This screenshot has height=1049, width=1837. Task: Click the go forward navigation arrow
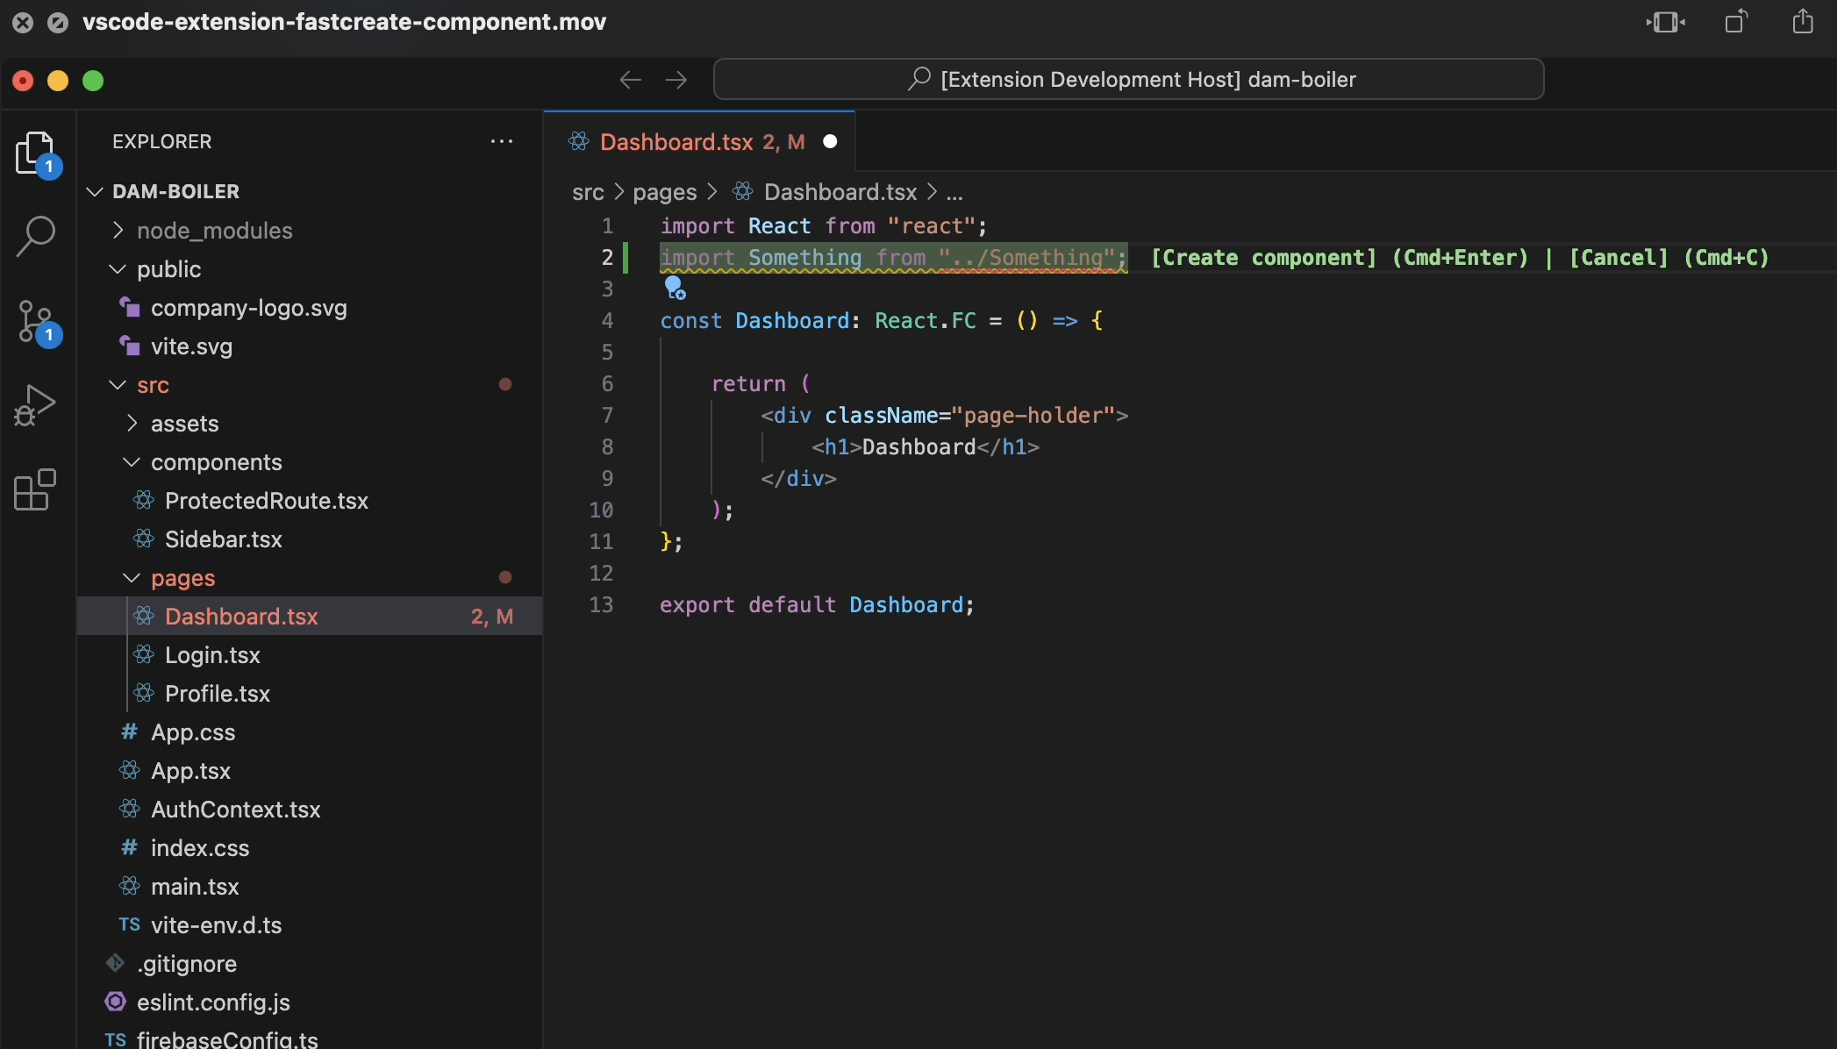[676, 81]
